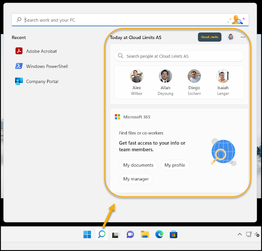
Task: Focus the Search work and your PC field
Action: pos(130,20)
